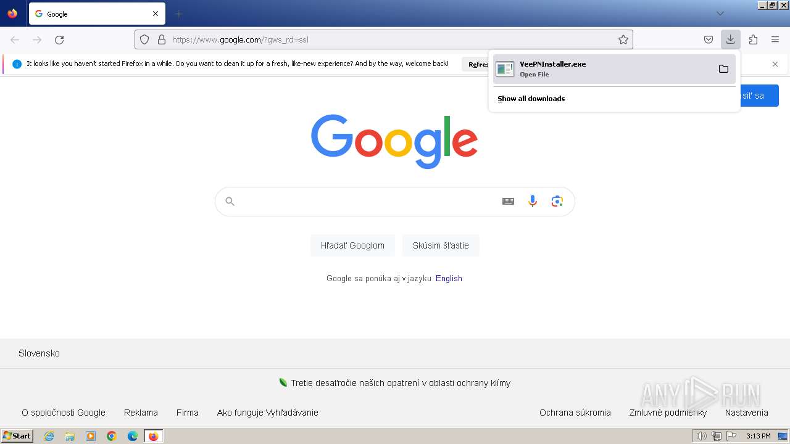Screen dimensions: 790x444
Task: Open the Nastavenia settings menu
Action: pos(747,413)
